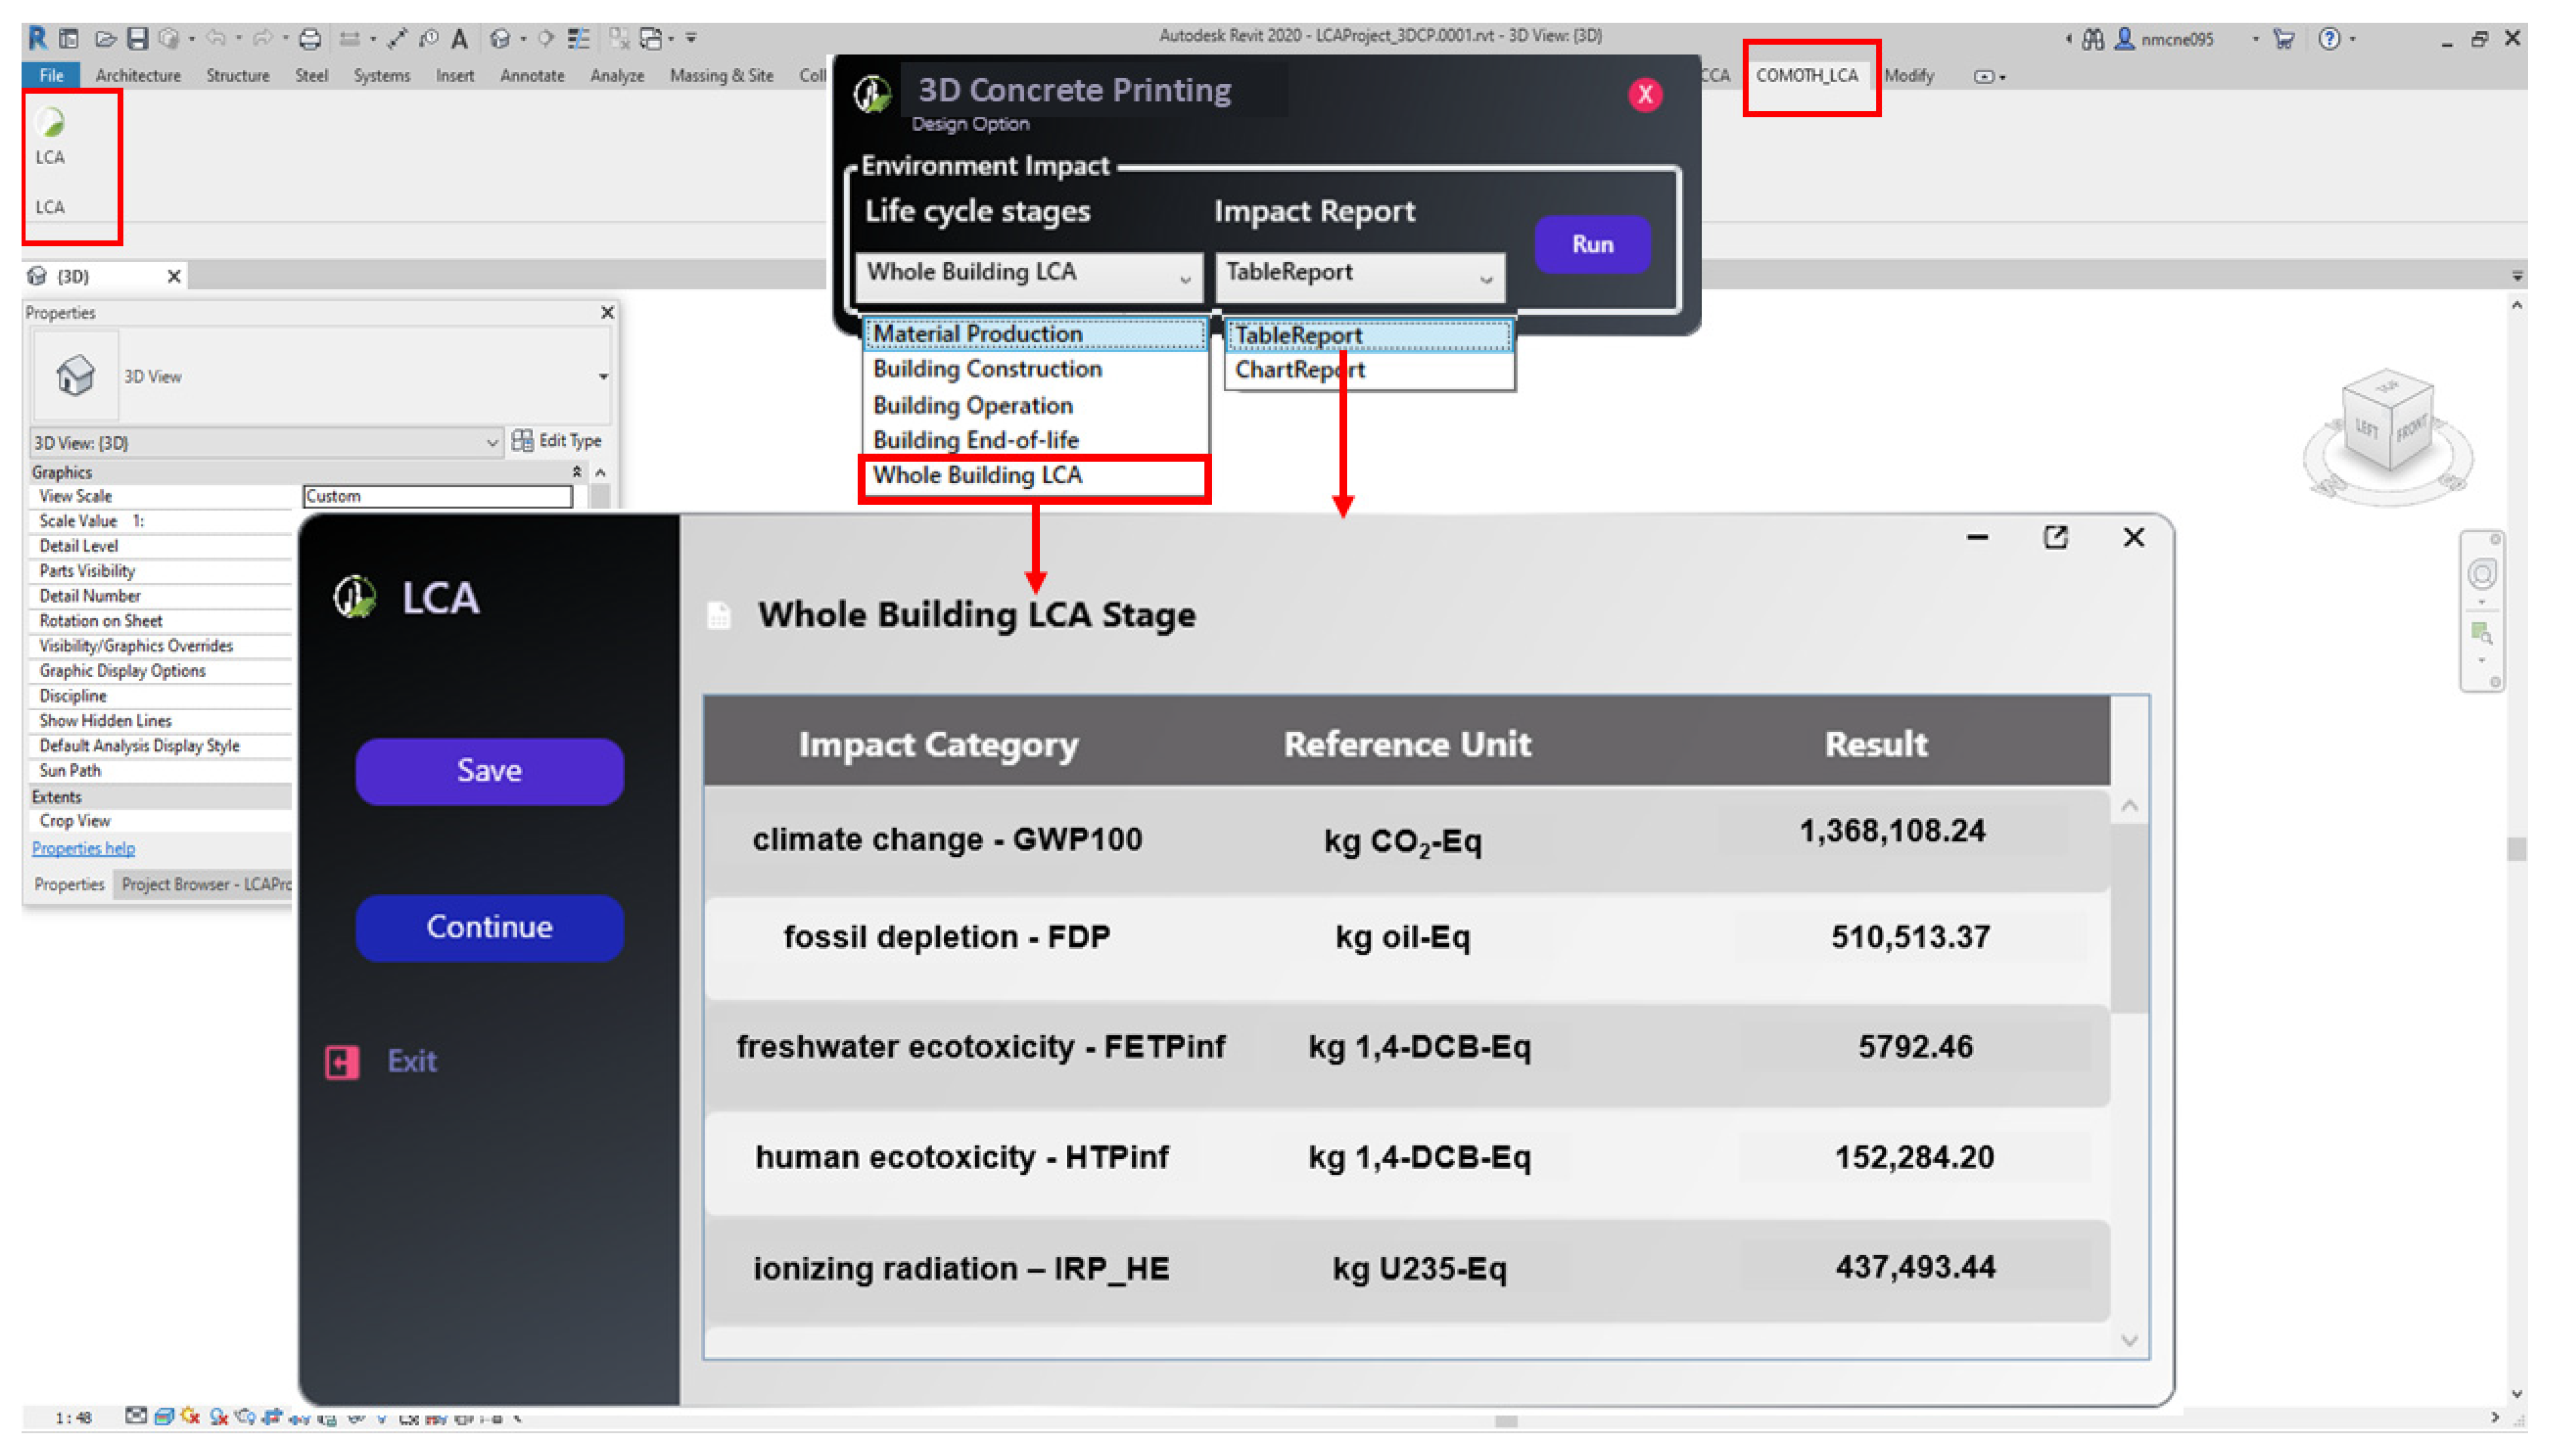Click the Edit Type icon in Properties
Image resolution: width=2549 pixels, height=1456 pixels.
pyautogui.click(x=522, y=441)
